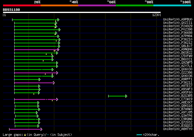The height and width of the screenshot is (137, 194).
Task: Open hit UniRef100_Q0ZII1
Action: coord(178,23)
